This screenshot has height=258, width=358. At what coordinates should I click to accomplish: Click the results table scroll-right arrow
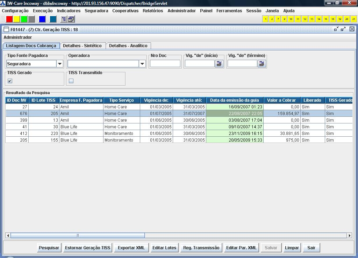click(349, 235)
